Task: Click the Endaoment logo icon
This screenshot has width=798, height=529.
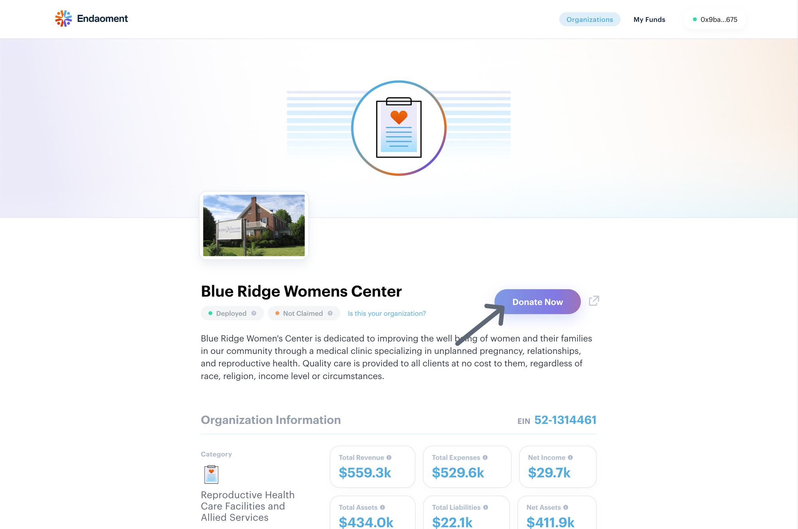Action: (x=63, y=19)
